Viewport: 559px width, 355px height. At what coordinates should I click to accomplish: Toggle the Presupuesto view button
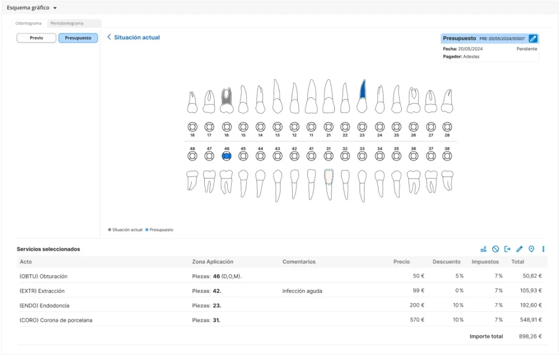pos(78,38)
